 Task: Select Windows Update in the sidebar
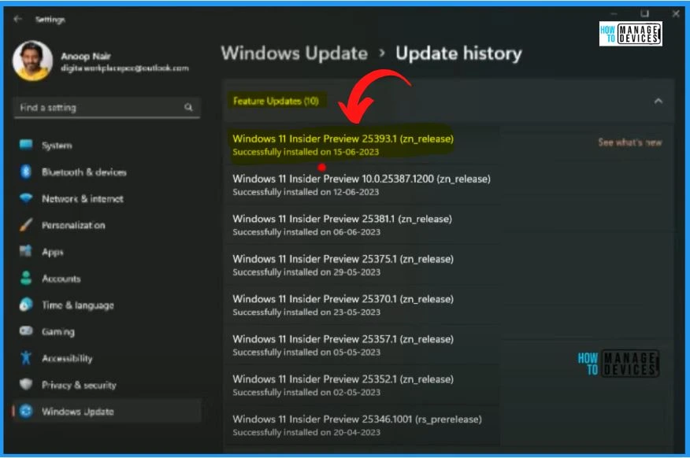[107, 412]
